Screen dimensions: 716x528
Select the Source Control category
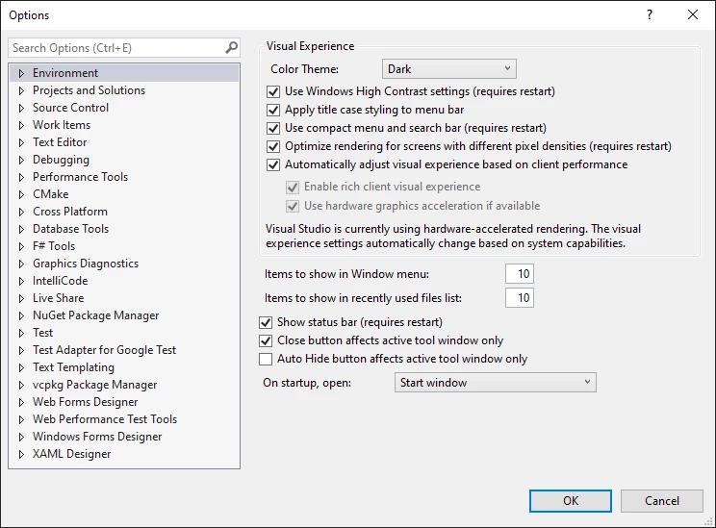[x=71, y=108]
